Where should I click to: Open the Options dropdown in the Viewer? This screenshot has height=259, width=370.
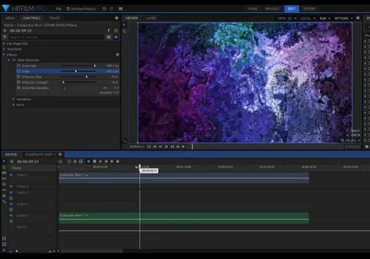coord(343,18)
